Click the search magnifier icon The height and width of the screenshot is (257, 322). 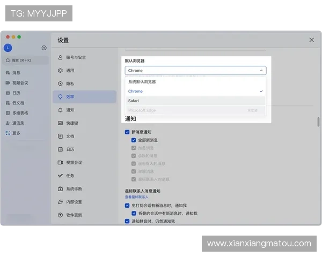coord(8,61)
